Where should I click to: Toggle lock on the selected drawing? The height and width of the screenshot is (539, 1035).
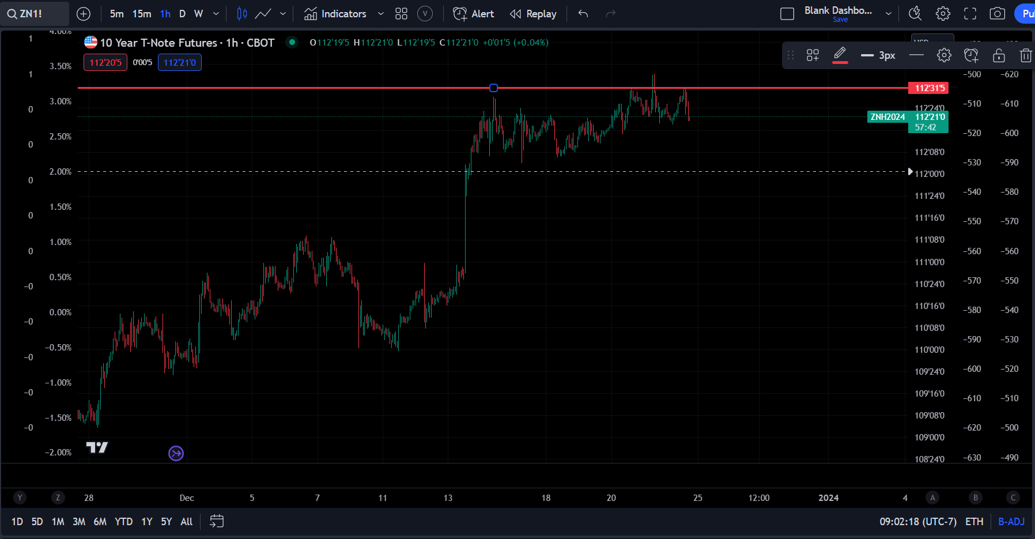coord(999,55)
